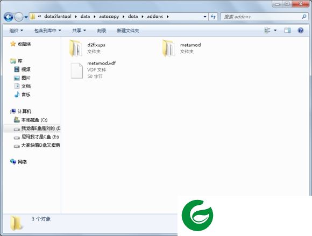Open the 包含到库中 menu
This screenshot has height=236, width=312.
tap(47, 31)
